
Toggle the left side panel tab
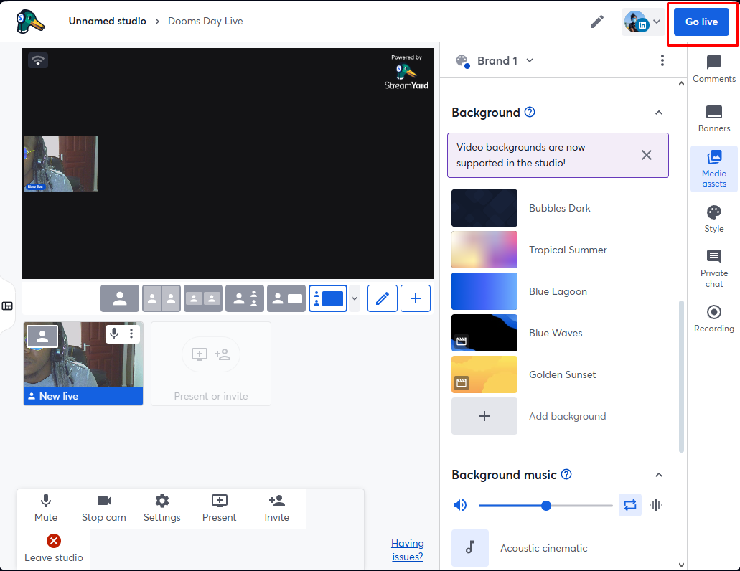[x=8, y=306]
